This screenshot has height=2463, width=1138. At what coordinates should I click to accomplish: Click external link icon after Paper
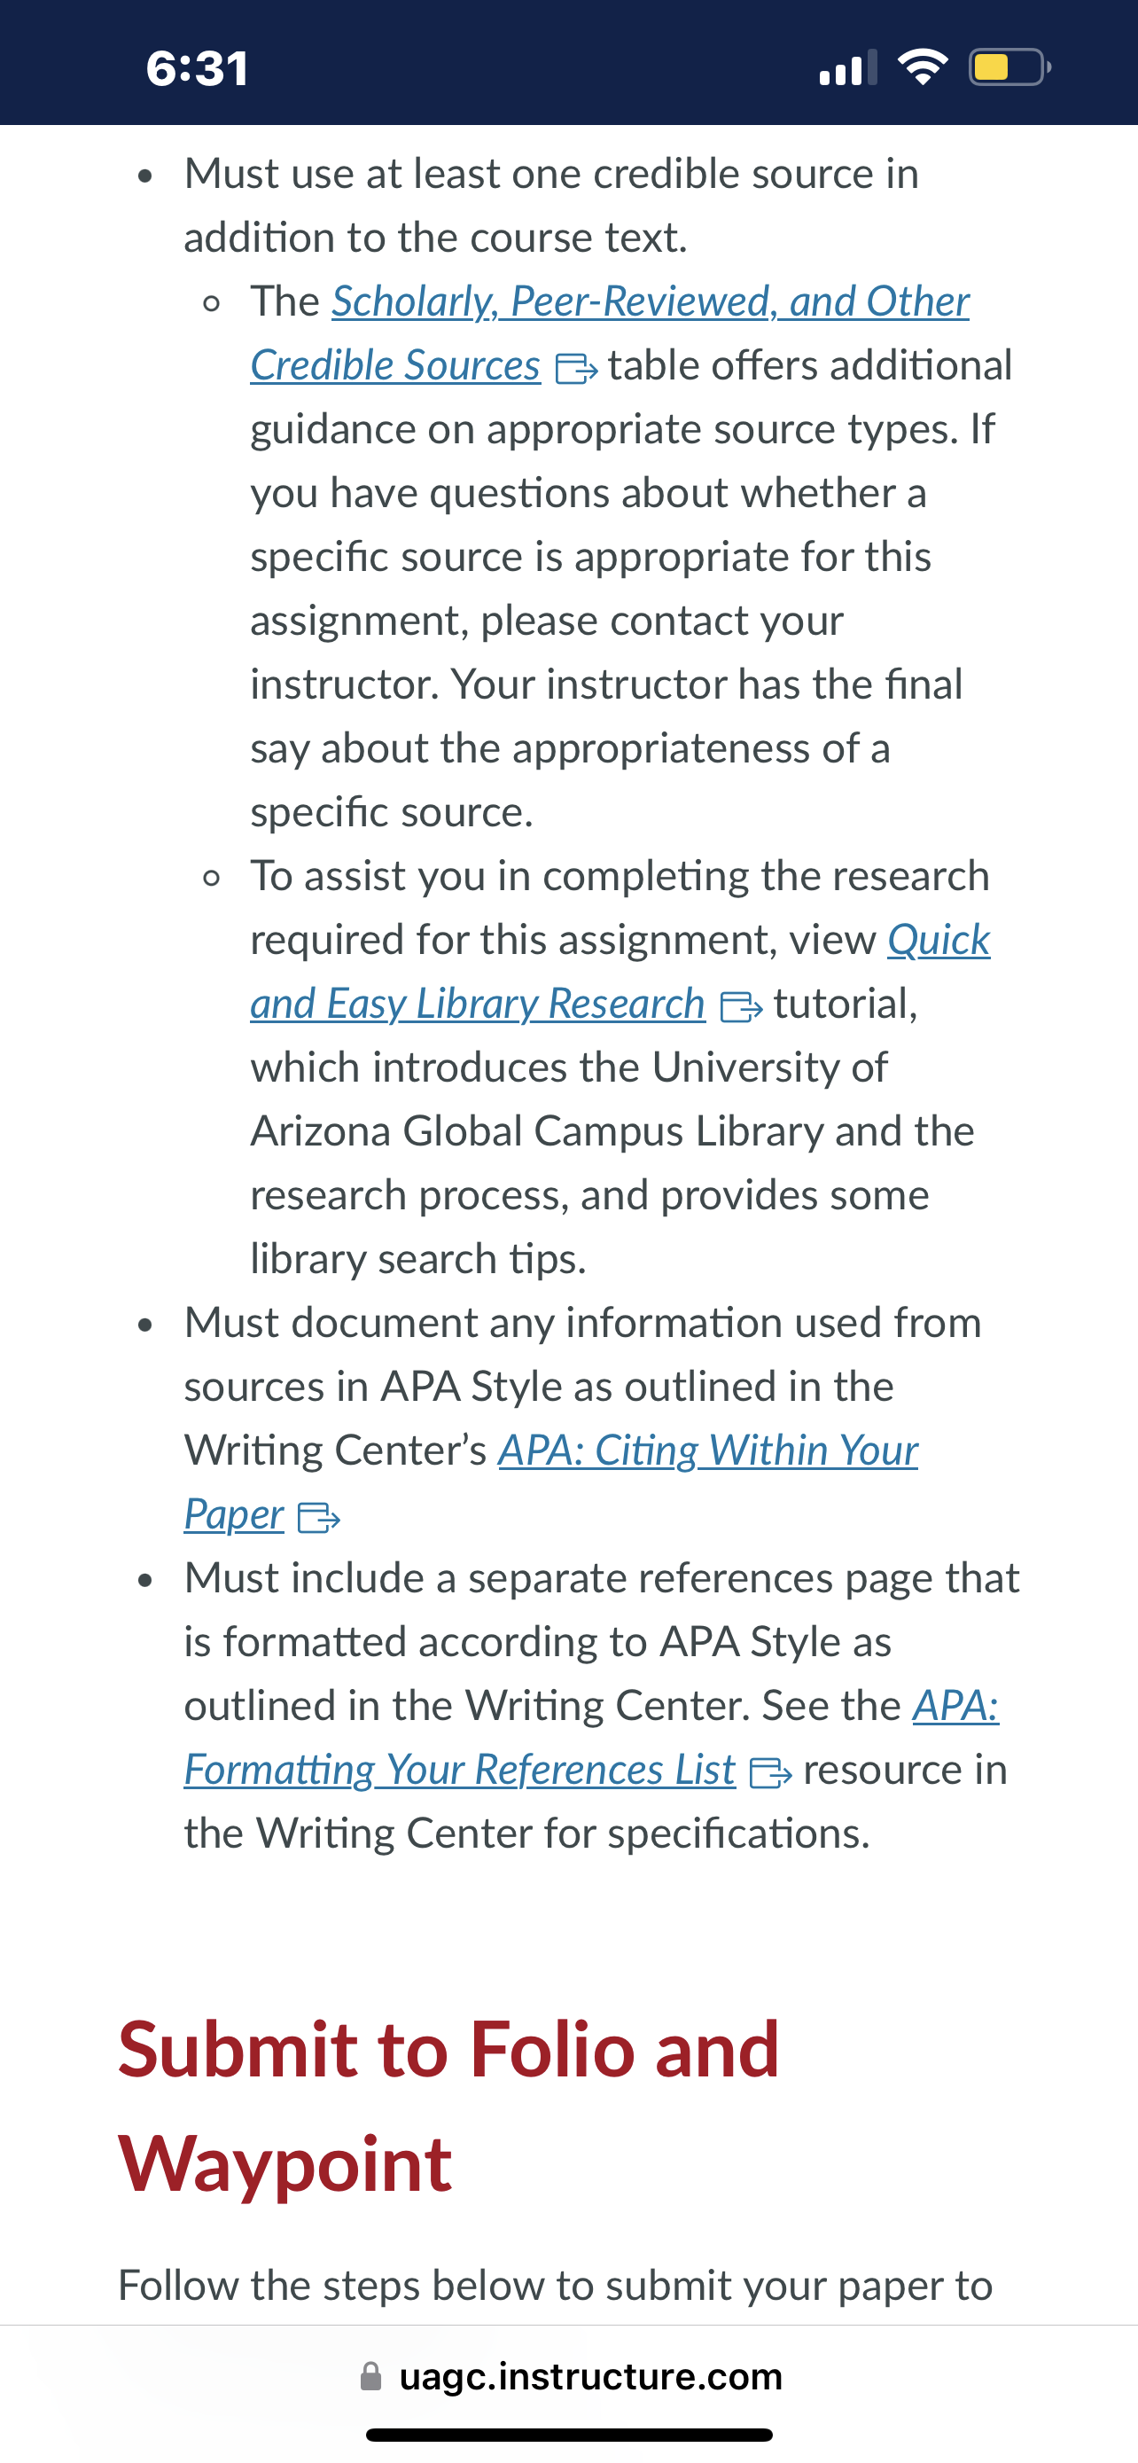319,1517
